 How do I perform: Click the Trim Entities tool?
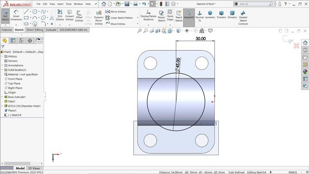60,15
